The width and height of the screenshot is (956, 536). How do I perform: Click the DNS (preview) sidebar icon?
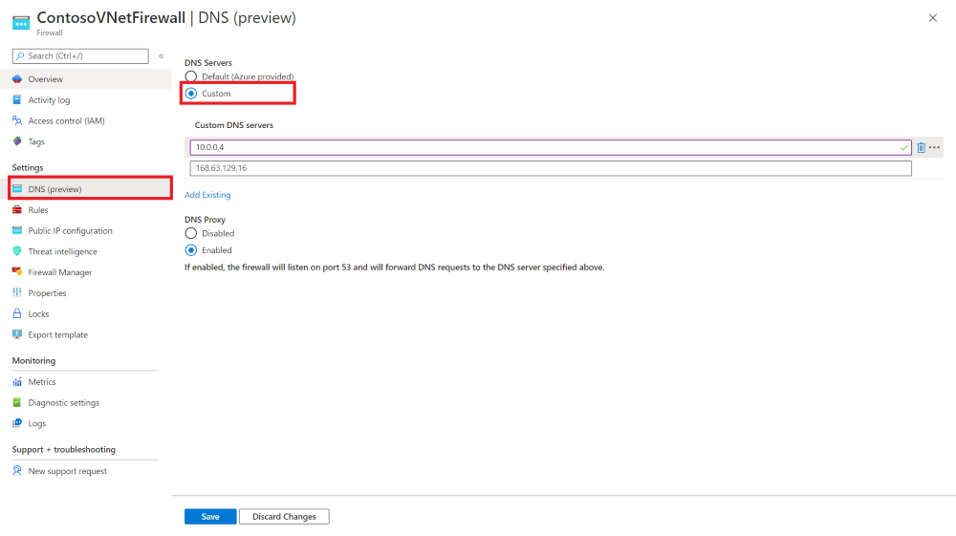pyautogui.click(x=17, y=189)
